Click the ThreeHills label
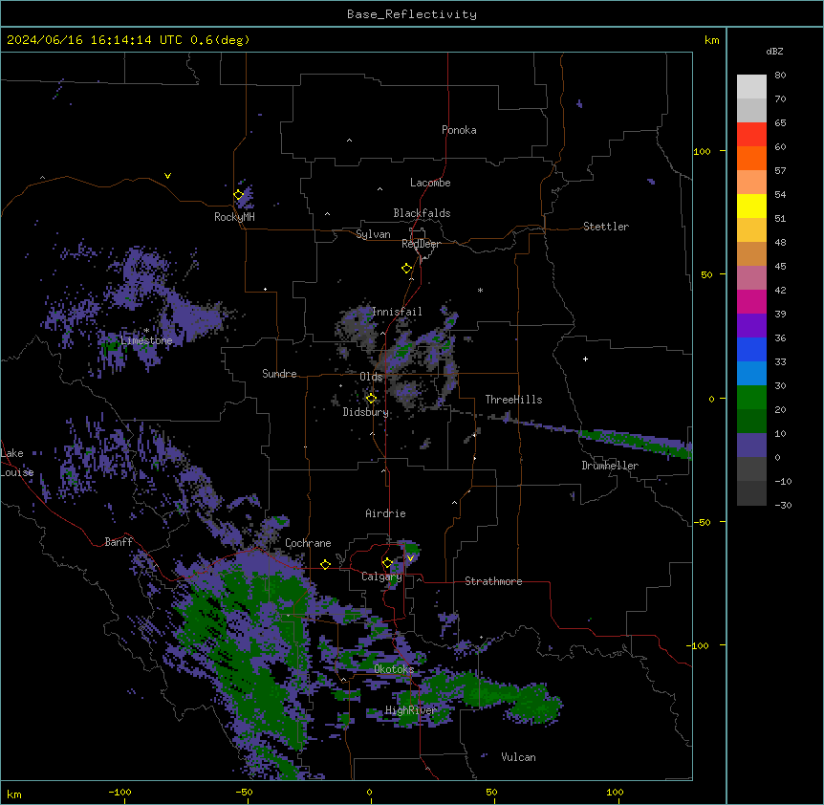Screen dimensions: 824x805 point(513,400)
